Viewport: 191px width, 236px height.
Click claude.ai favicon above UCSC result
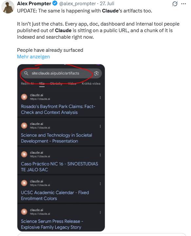[24, 183]
